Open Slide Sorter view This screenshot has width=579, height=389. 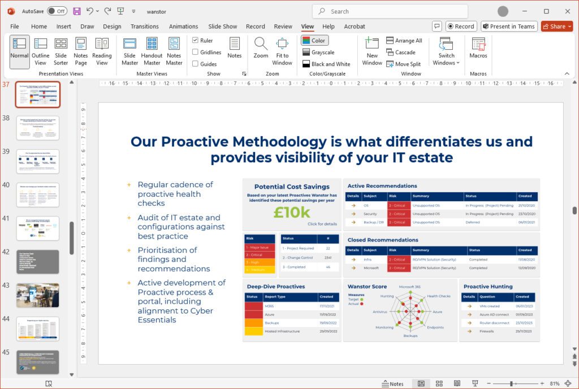[61, 51]
